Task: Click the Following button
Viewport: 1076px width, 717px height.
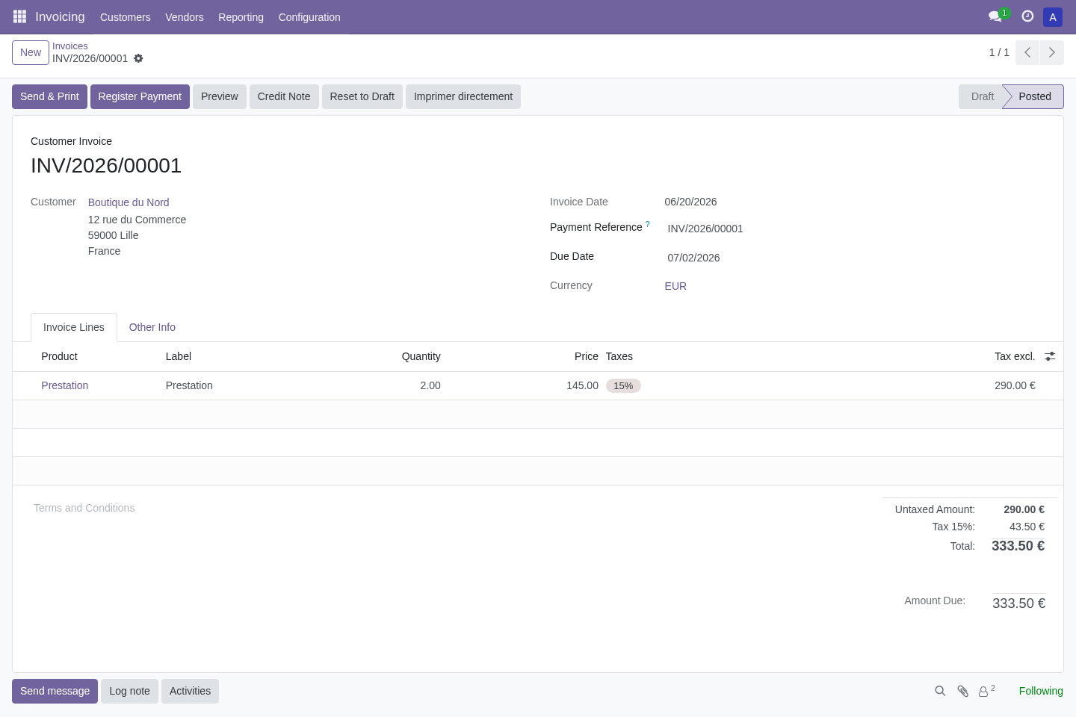Action: [x=1041, y=691]
